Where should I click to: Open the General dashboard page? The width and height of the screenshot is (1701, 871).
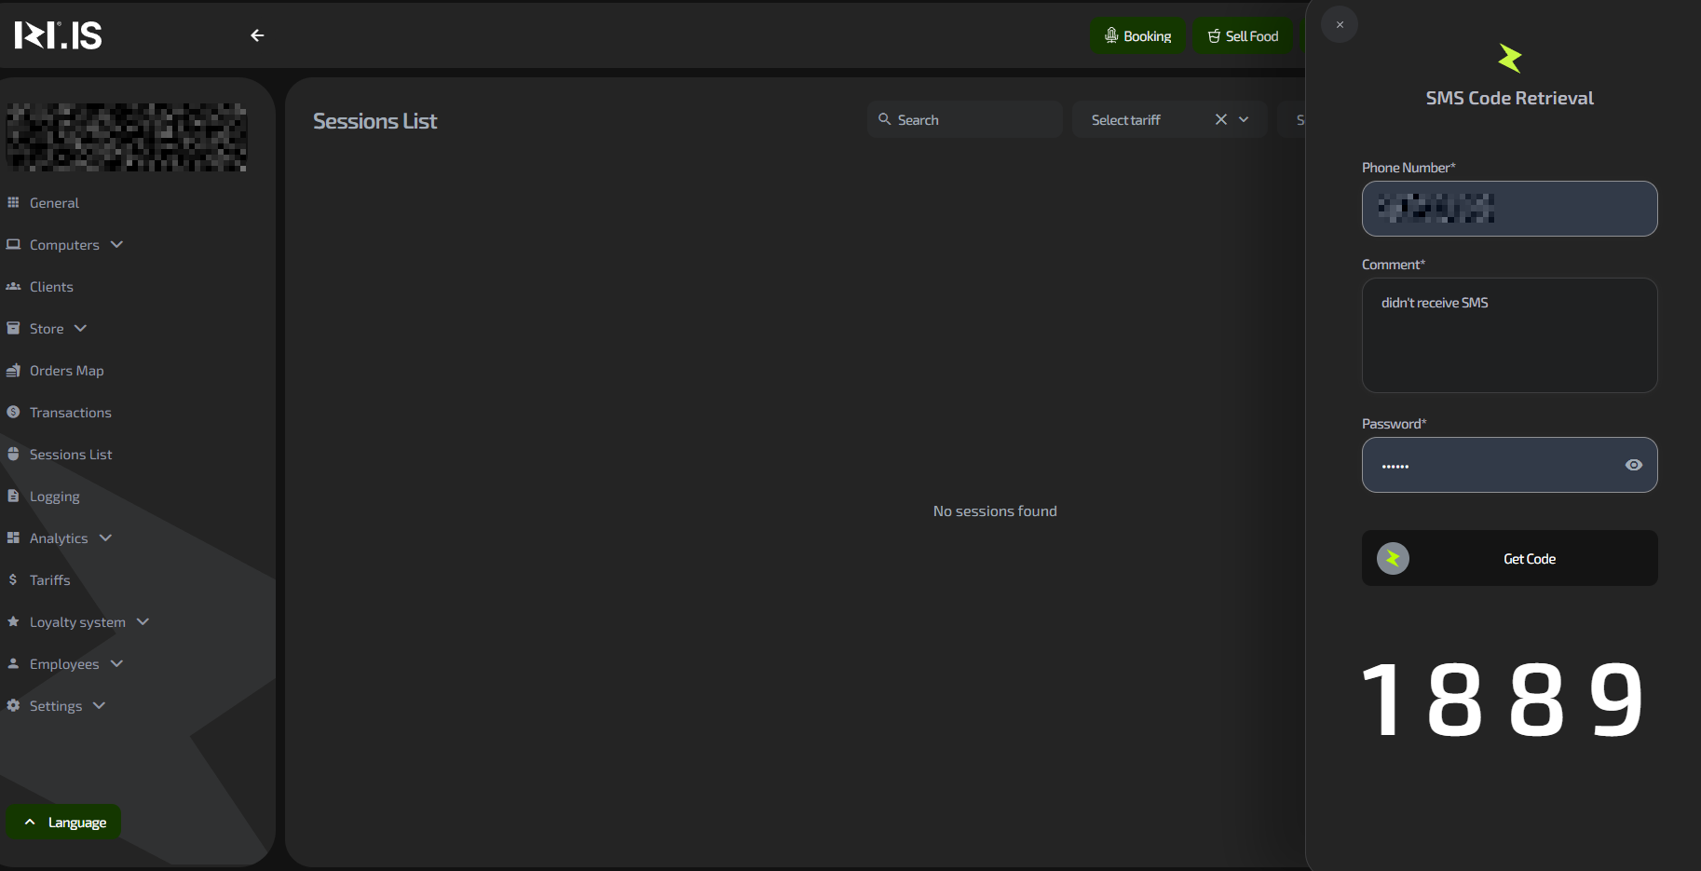point(54,203)
